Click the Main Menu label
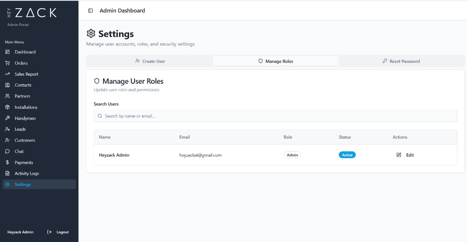The image size is (467, 242). pyautogui.click(x=14, y=42)
